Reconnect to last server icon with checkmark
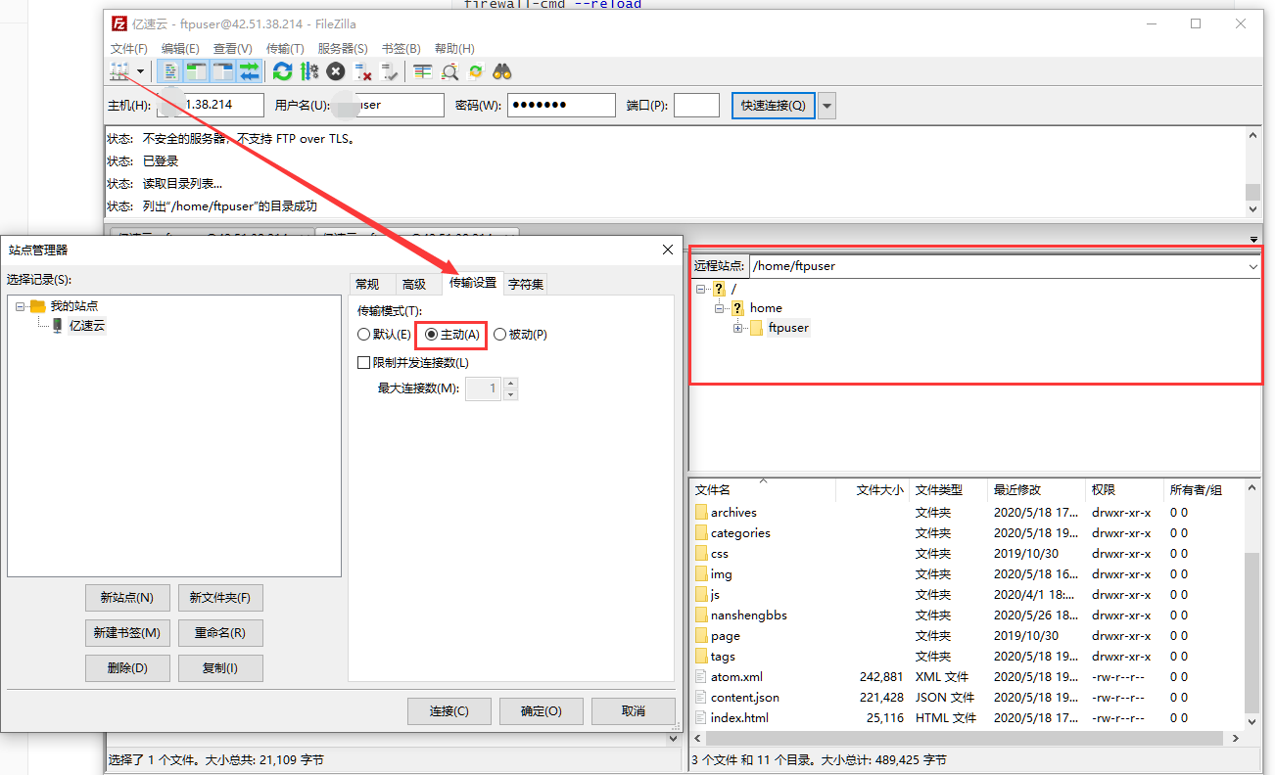This screenshot has height=775, width=1275. 390,71
